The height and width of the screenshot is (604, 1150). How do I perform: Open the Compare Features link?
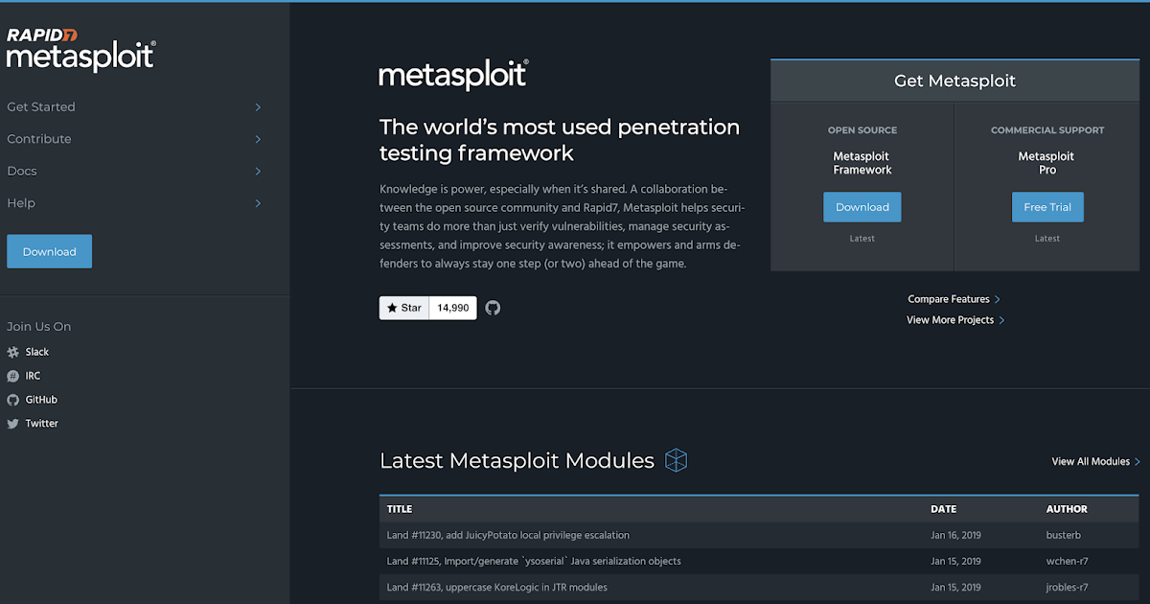click(x=948, y=298)
